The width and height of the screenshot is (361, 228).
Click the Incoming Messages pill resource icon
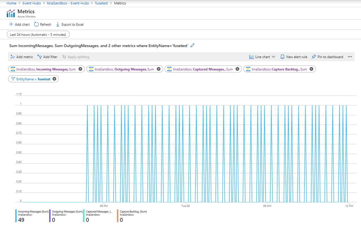click(x=13, y=69)
